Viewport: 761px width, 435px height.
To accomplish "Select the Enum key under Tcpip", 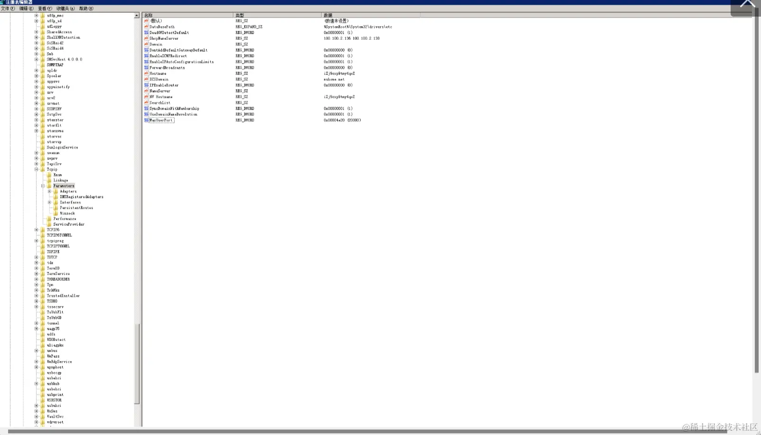I will pyautogui.click(x=57, y=175).
